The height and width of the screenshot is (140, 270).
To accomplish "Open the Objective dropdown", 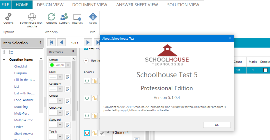I will 60,113.
